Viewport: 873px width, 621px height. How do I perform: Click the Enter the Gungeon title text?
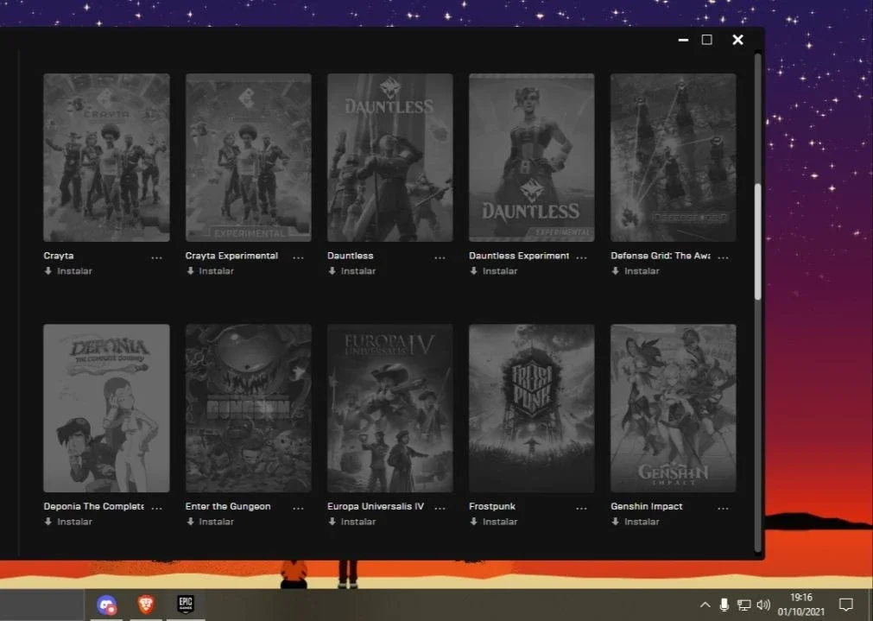(228, 506)
